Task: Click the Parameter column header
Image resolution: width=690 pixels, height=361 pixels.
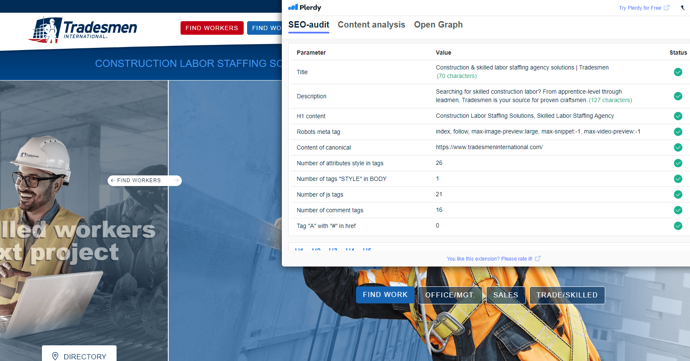Action: click(311, 53)
